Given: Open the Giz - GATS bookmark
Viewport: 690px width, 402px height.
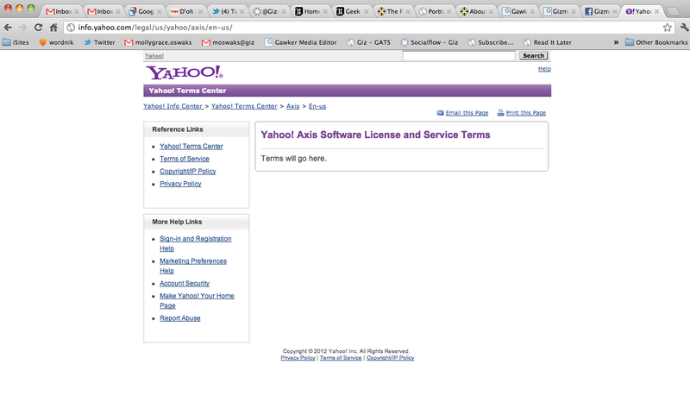Looking at the screenshot, I should (x=368, y=42).
